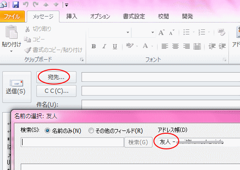Click the text highlight color icon
This screenshot has height=170, width=240.
pos(129,46)
